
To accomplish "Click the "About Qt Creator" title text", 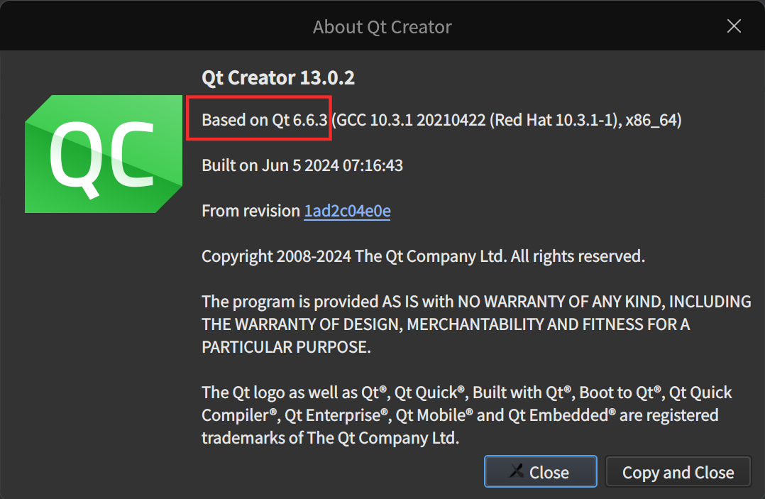I will (382, 27).
